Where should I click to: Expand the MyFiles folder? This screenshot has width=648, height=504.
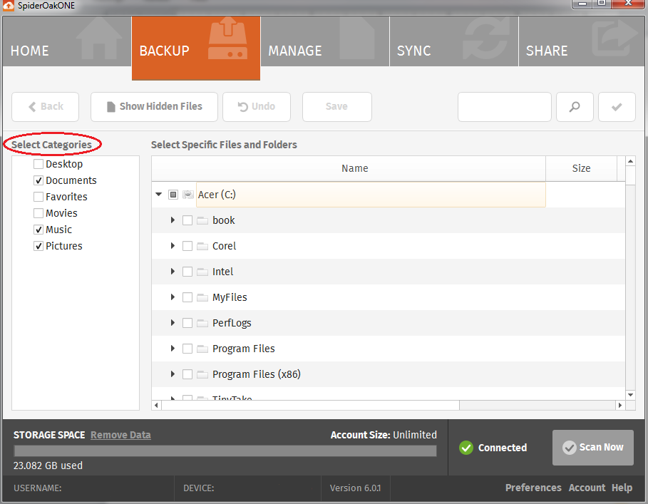pos(173,297)
